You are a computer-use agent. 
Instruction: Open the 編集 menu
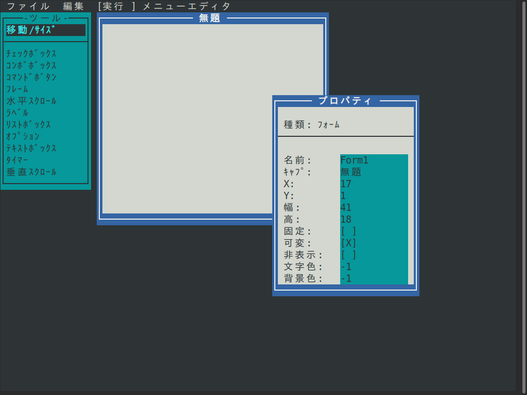pos(74,6)
